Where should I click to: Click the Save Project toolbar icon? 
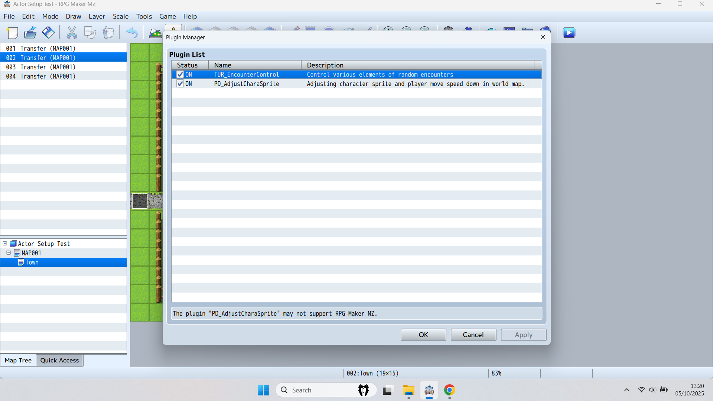(x=48, y=33)
